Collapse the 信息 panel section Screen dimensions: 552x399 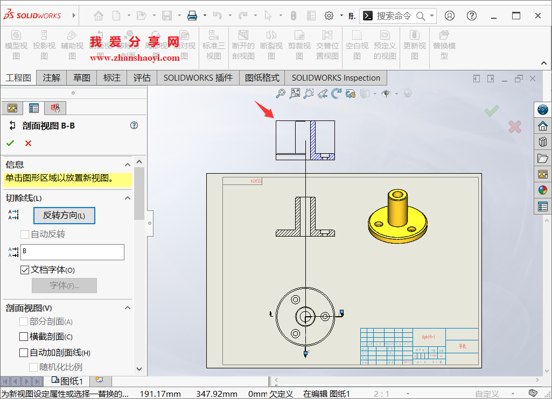tap(127, 164)
